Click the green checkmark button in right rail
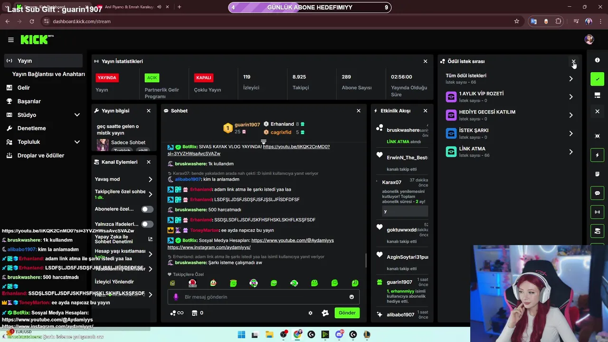The height and width of the screenshot is (342, 608). tap(597, 79)
